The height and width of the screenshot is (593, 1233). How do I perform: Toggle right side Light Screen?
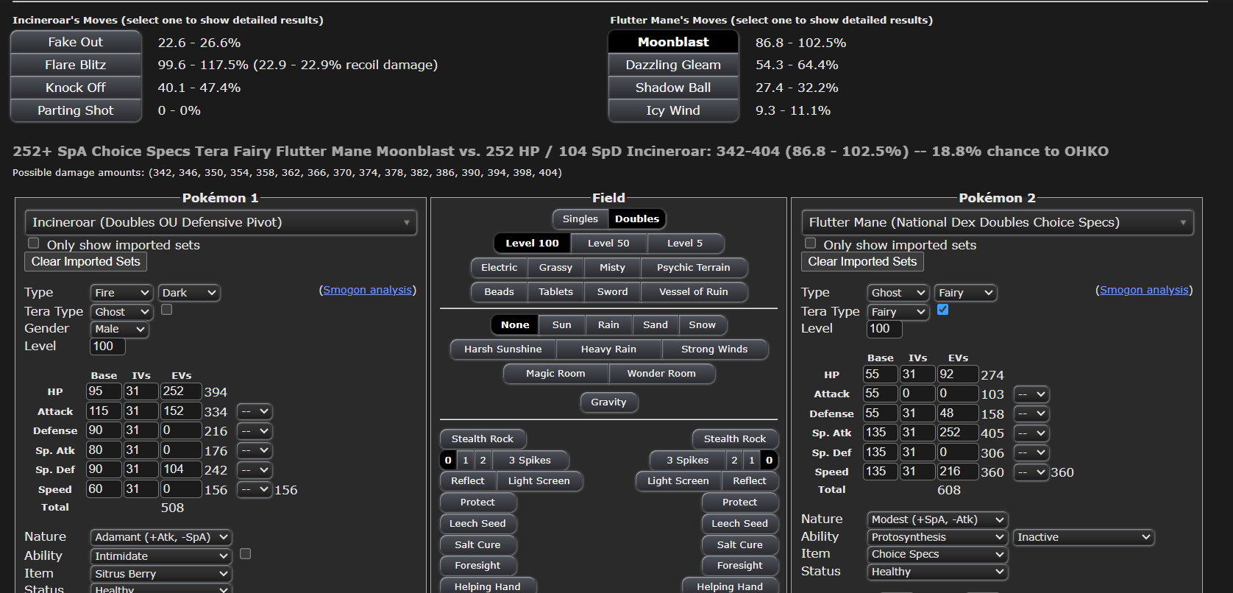pyautogui.click(x=678, y=480)
